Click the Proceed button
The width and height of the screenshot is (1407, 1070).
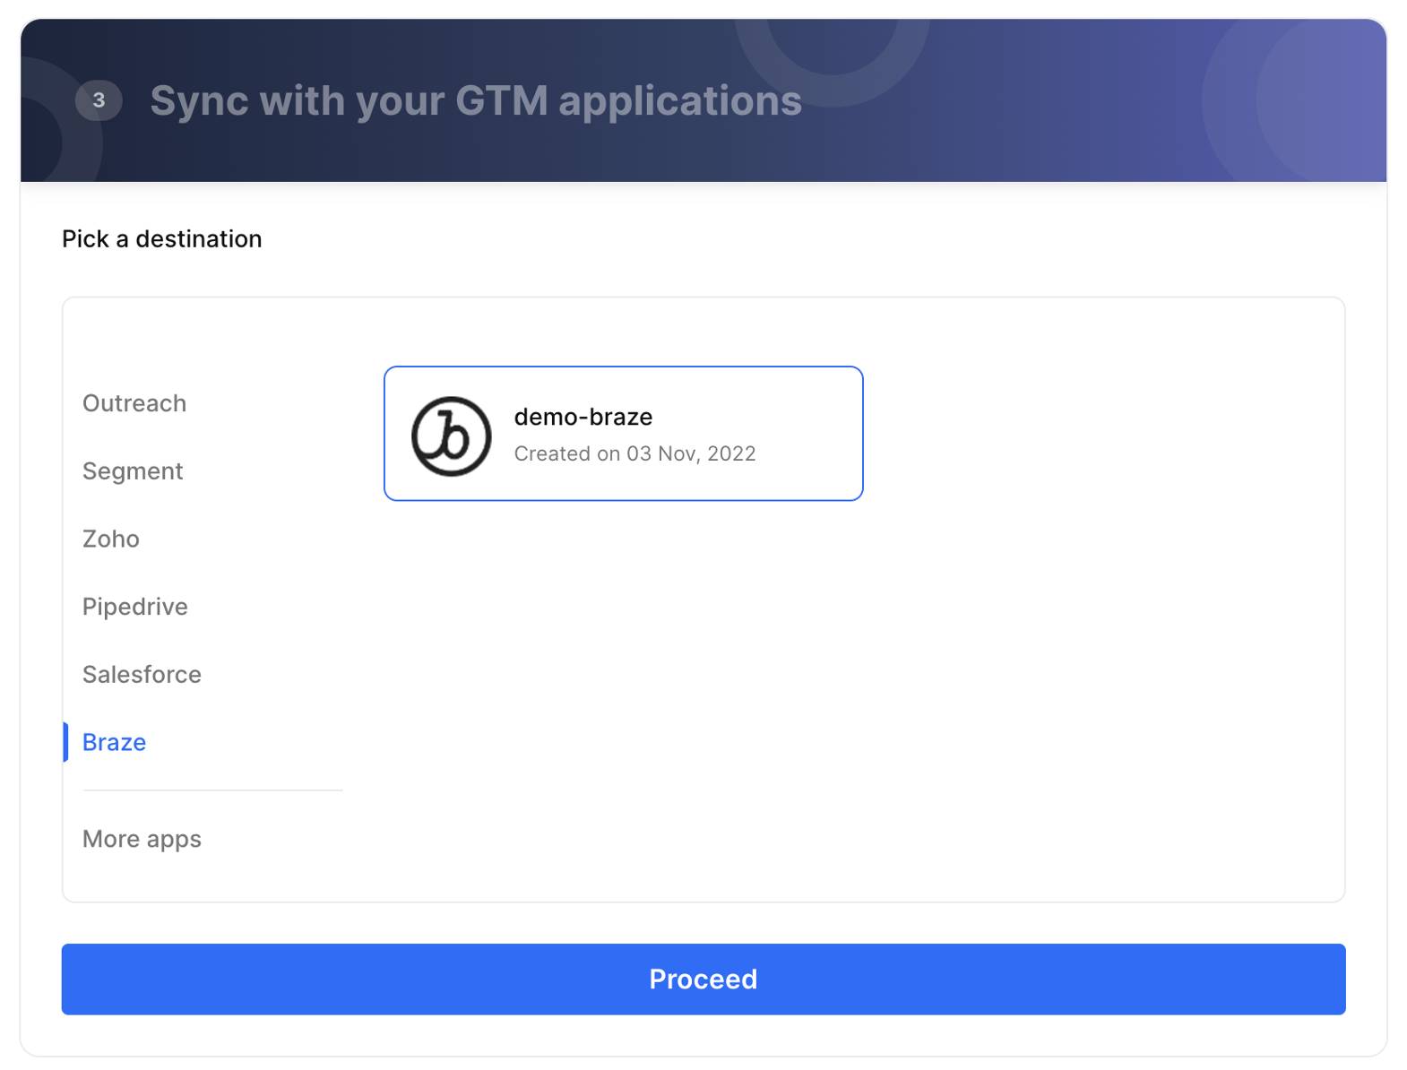(x=703, y=979)
